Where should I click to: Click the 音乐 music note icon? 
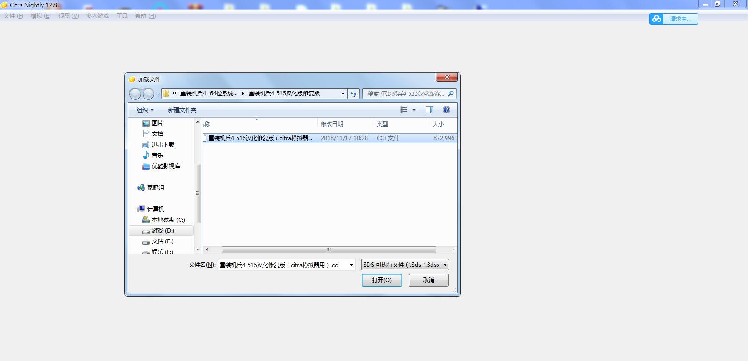(146, 156)
